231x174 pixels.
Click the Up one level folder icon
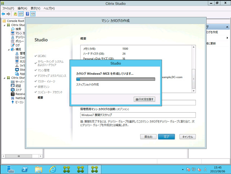pyautogui.click(x=15, y=14)
